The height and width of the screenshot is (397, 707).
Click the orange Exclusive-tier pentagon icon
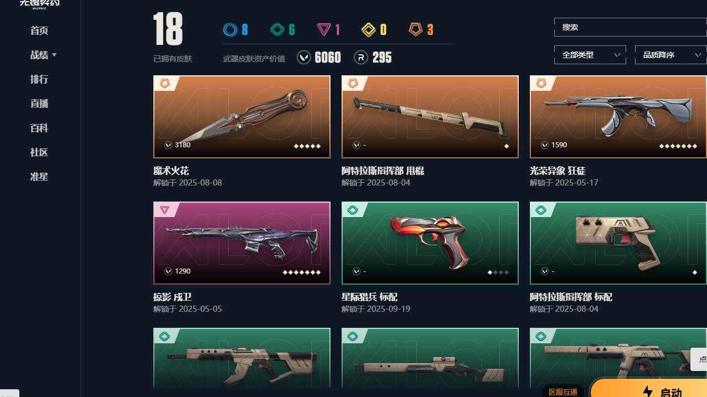click(416, 29)
